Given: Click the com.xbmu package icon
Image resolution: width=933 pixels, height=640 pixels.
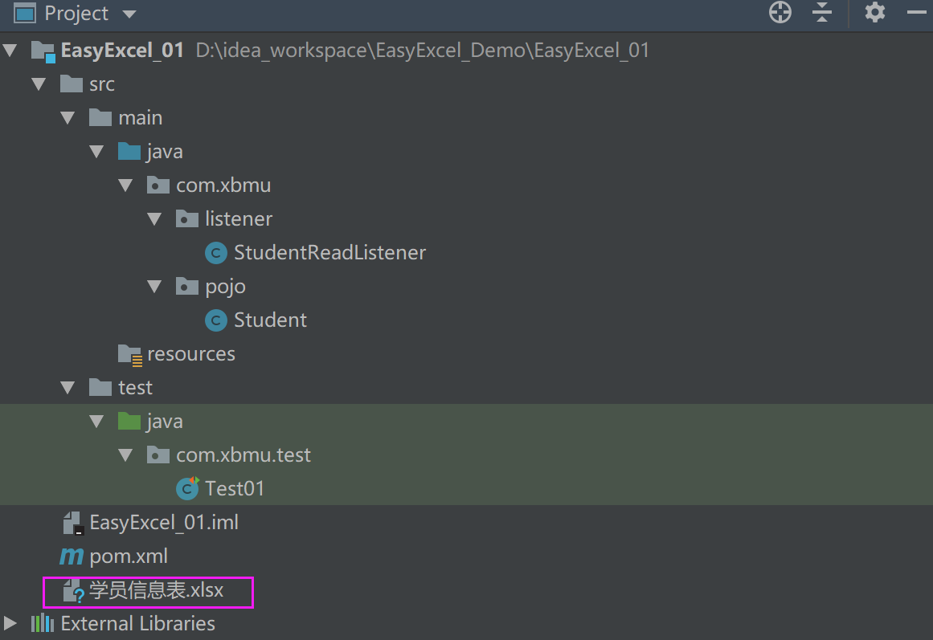Looking at the screenshot, I should click(158, 185).
